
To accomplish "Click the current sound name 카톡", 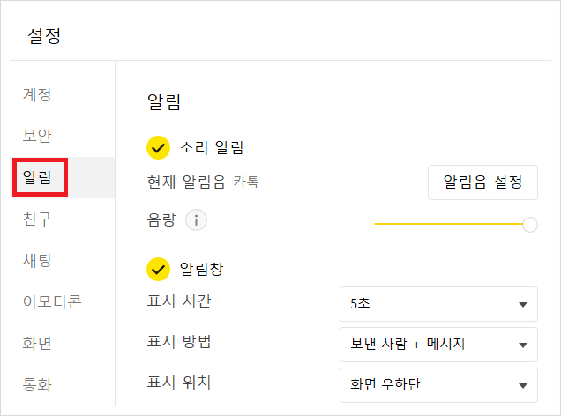I will click(246, 183).
